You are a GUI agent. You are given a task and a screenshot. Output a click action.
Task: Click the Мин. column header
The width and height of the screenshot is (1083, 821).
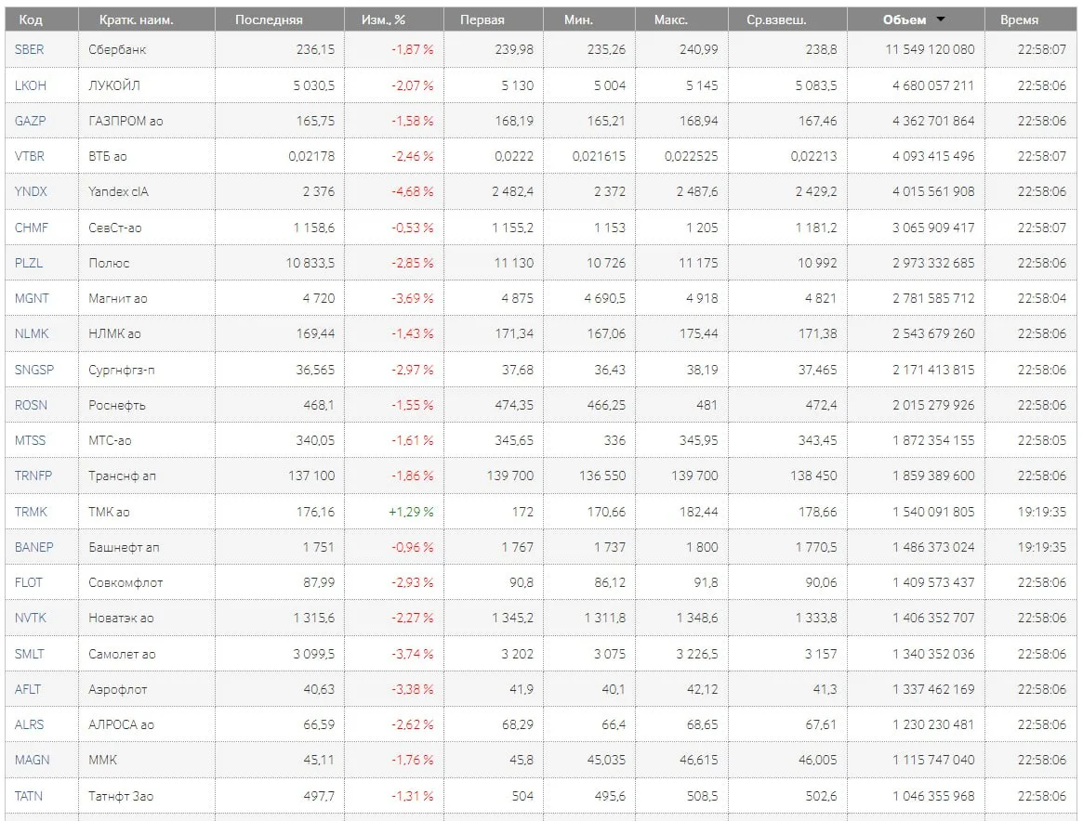[578, 20]
